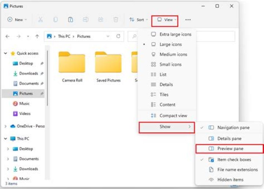Viewport: 264px width, 189px height.
Task: Click the search magnifier icon
Action: (x=134, y=36)
